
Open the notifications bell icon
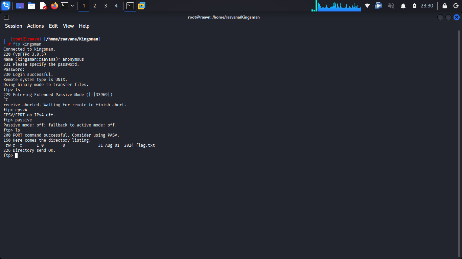[x=403, y=6]
